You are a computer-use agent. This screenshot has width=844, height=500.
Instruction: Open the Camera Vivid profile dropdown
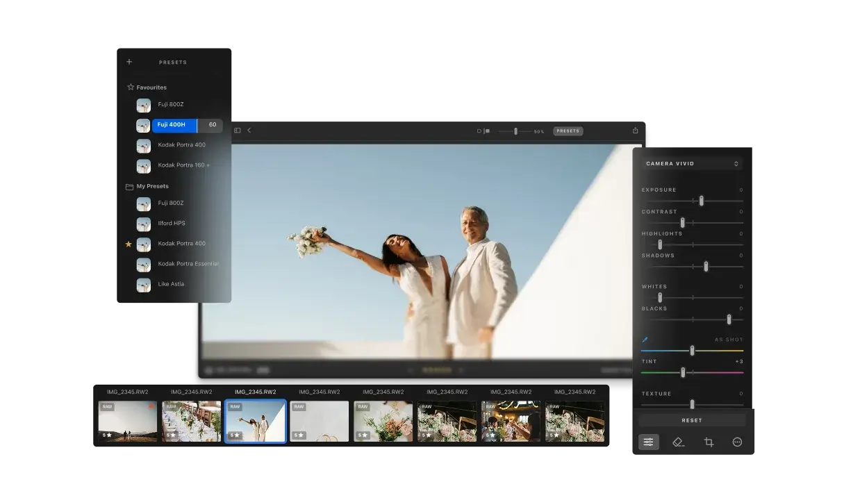(692, 163)
